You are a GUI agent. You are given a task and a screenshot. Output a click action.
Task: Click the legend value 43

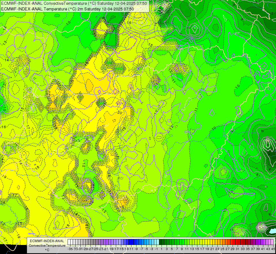click(x=268, y=249)
